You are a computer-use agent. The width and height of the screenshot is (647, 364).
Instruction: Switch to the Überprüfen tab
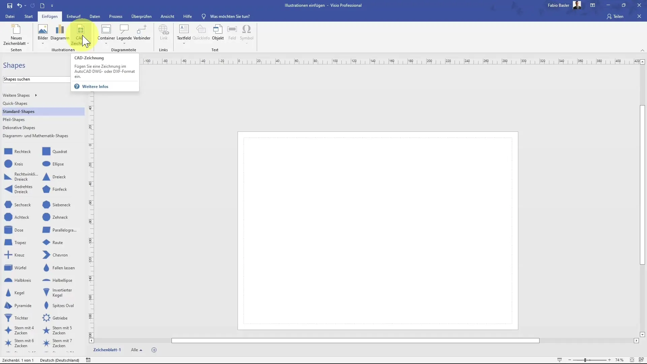(x=141, y=16)
